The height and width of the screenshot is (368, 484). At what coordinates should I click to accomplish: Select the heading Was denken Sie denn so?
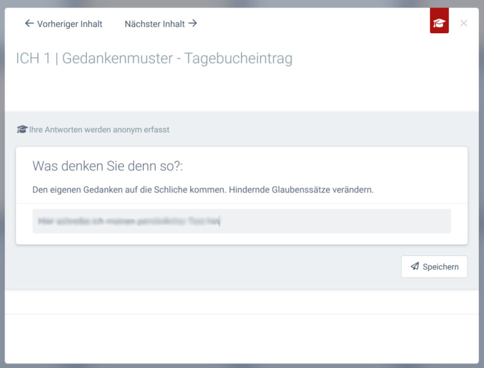click(x=107, y=166)
